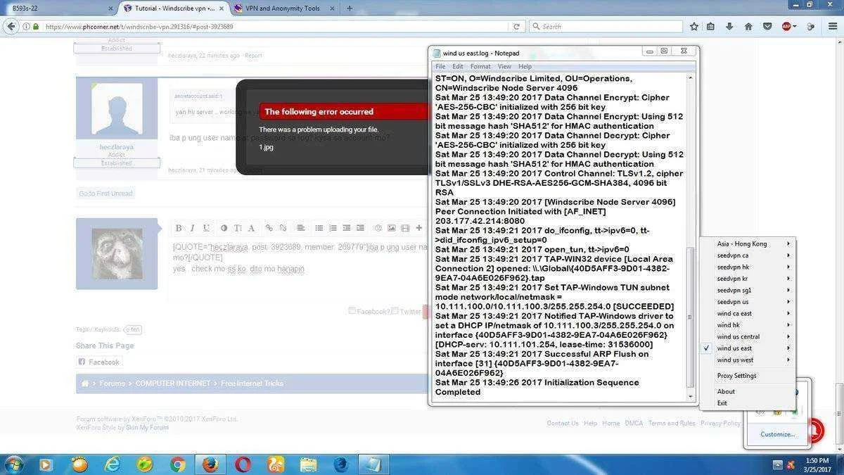Expand seedvpn kr submenu
844x475 pixels.
(747, 279)
